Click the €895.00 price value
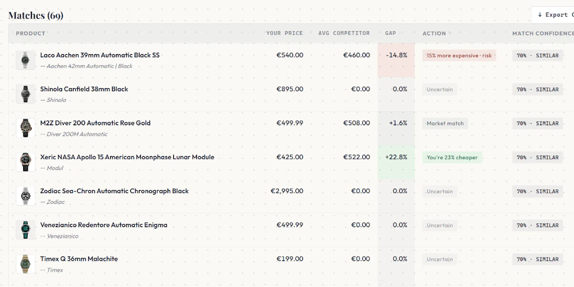 coord(290,89)
